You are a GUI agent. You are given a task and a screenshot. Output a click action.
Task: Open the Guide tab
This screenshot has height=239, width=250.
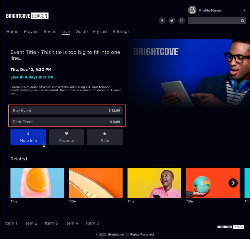point(82,32)
